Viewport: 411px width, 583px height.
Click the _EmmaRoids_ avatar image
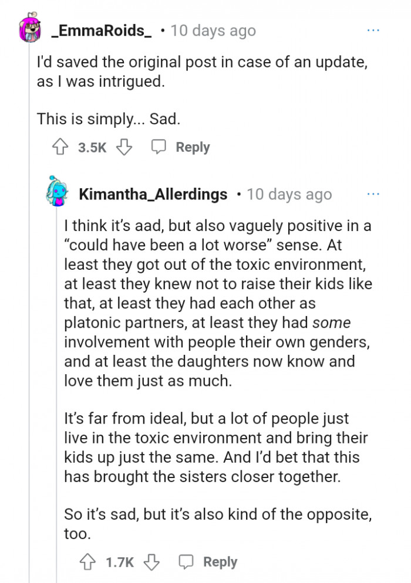pos(29,29)
